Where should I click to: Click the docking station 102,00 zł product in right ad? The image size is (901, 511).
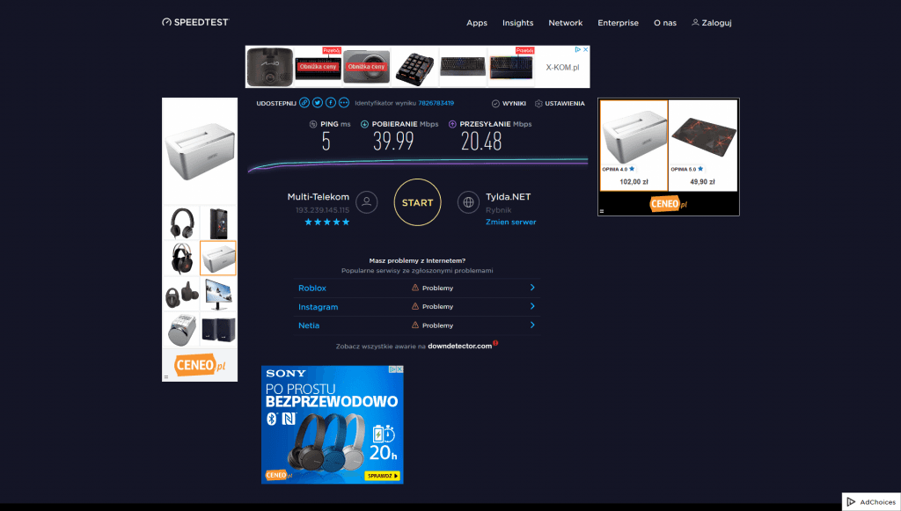pyautogui.click(x=634, y=145)
